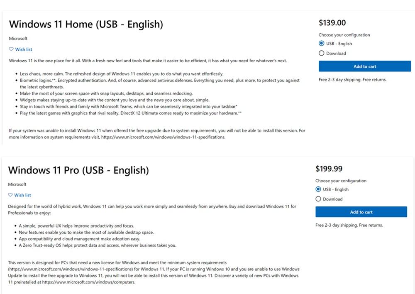Click the Windows 11 Home (USB - English) title
The height and width of the screenshot is (294, 415).
pos(86,24)
